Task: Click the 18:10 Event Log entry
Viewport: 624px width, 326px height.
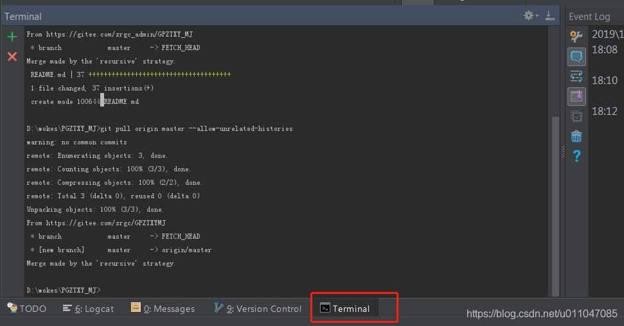Action: click(x=605, y=81)
